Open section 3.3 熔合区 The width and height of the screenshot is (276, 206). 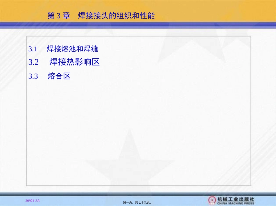coord(49,76)
